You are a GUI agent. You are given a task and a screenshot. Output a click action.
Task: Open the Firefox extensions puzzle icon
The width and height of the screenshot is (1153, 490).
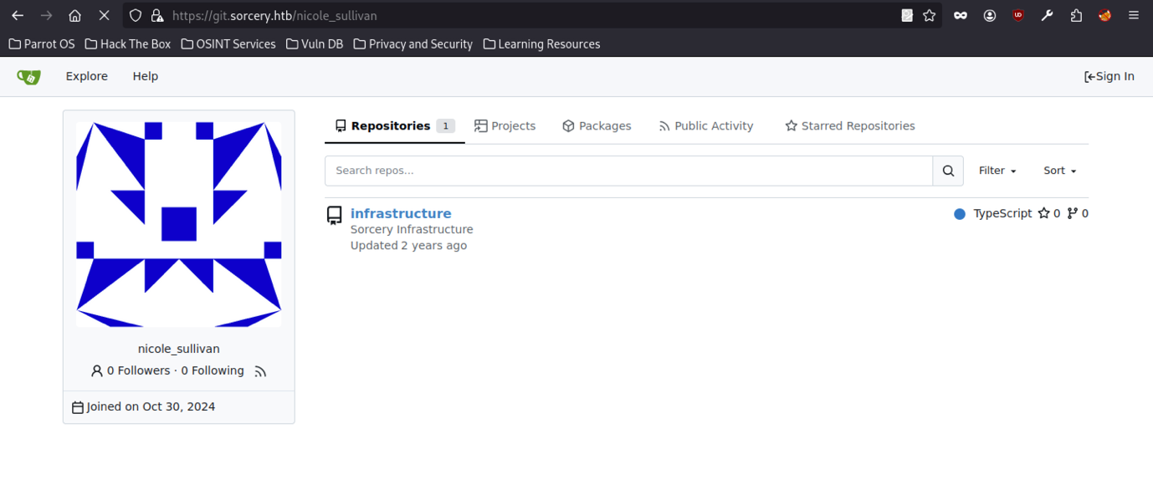click(x=1076, y=16)
